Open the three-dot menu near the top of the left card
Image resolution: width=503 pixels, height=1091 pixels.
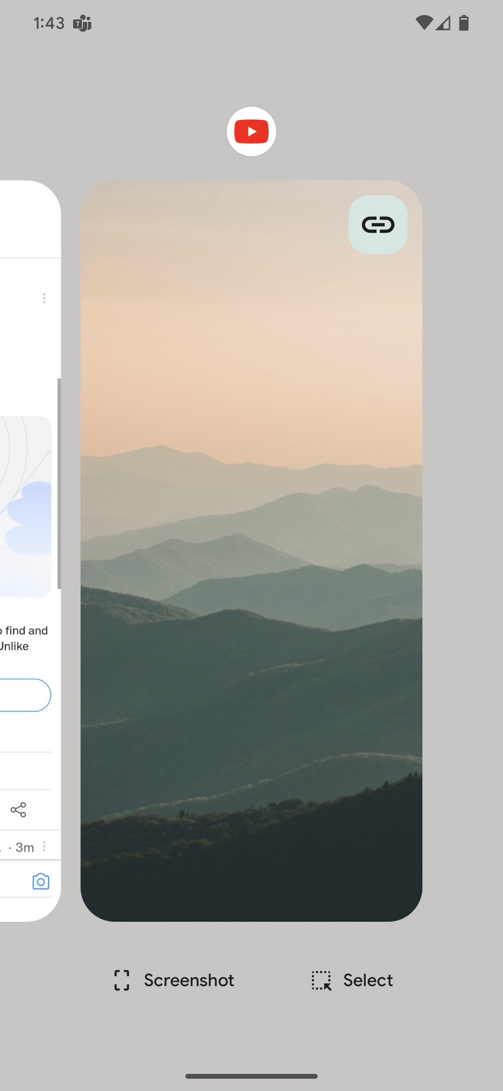pyautogui.click(x=44, y=298)
